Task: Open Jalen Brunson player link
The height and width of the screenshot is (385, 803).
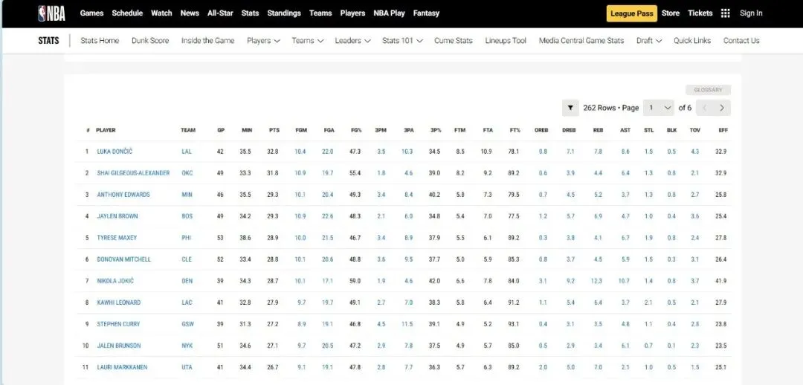Action: point(119,346)
